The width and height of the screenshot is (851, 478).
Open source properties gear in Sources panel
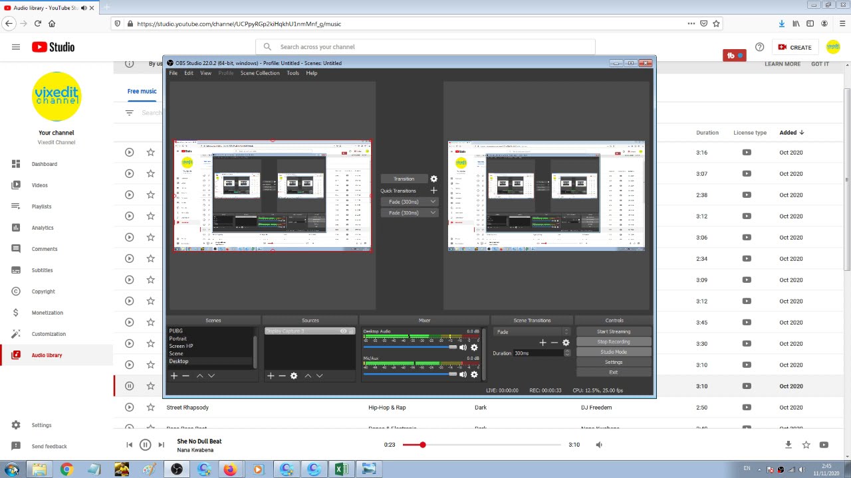[294, 376]
